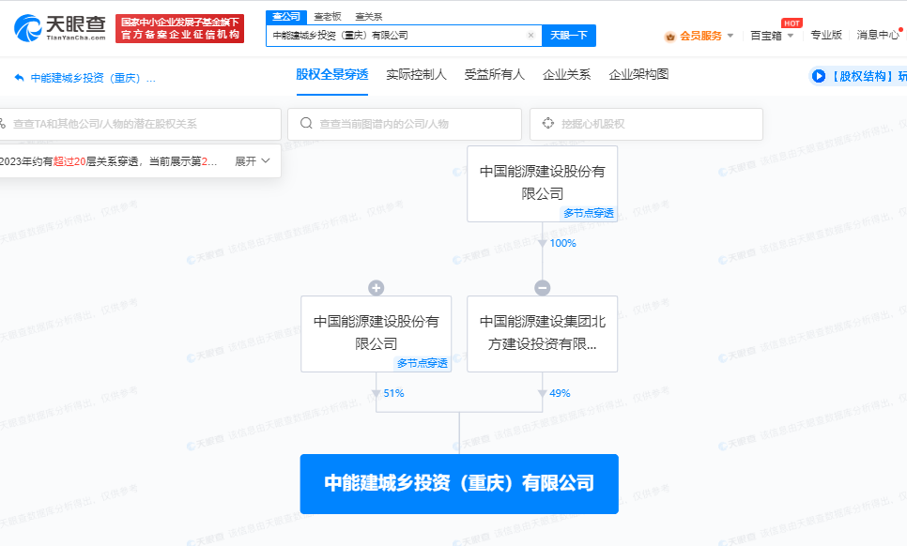
Task: Click the 51% shareholding label
Action: click(393, 393)
